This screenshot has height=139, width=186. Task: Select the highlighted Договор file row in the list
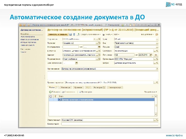coord(102,100)
